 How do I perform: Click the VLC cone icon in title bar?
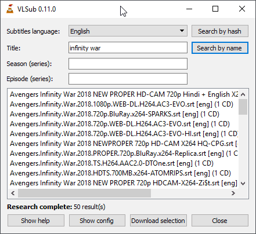point(10,9)
